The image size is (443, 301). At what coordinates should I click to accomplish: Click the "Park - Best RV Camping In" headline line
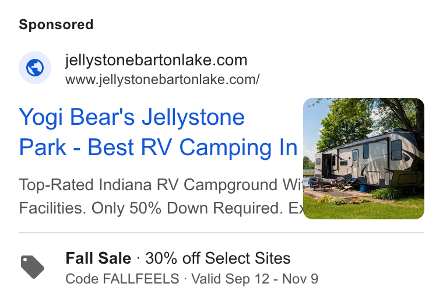pyautogui.click(x=158, y=148)
